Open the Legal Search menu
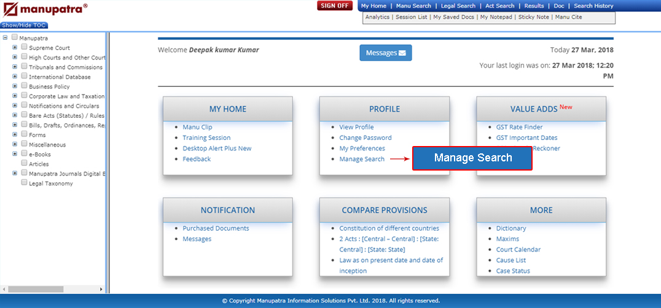Viewport: 661px width, 308px height. click(458, 6)
